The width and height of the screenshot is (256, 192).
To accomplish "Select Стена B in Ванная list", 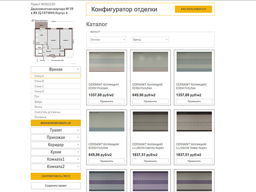I will tap(55, 81).
